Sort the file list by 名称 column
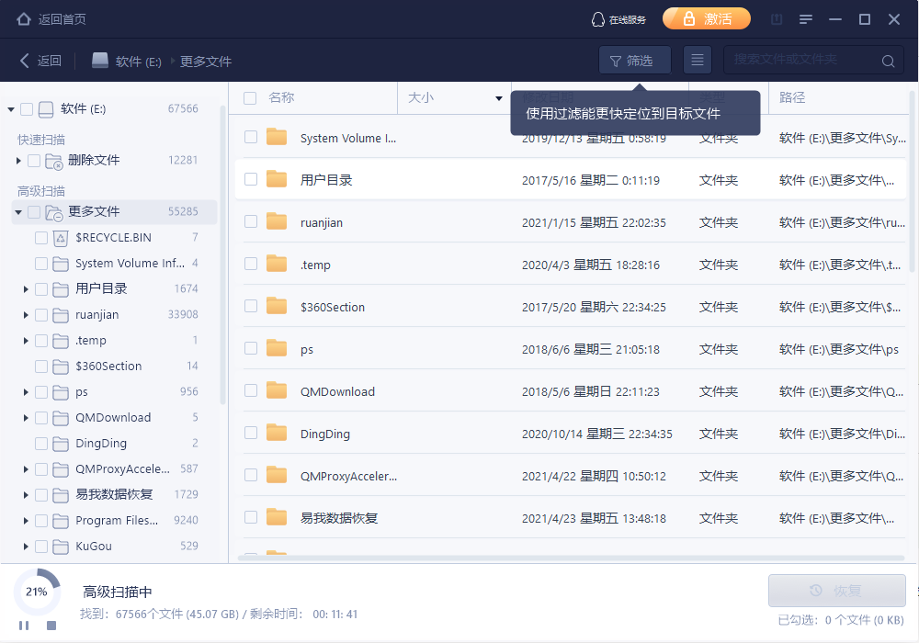919x643 pixels. 281,97
